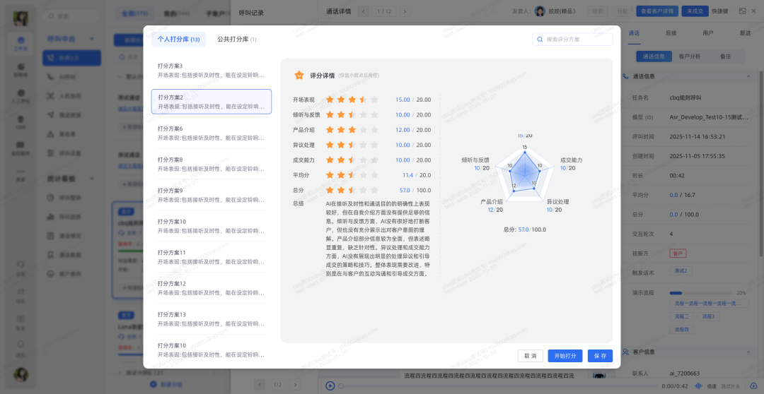Click the fullscreen expand icon in header

tap(742, 11)
